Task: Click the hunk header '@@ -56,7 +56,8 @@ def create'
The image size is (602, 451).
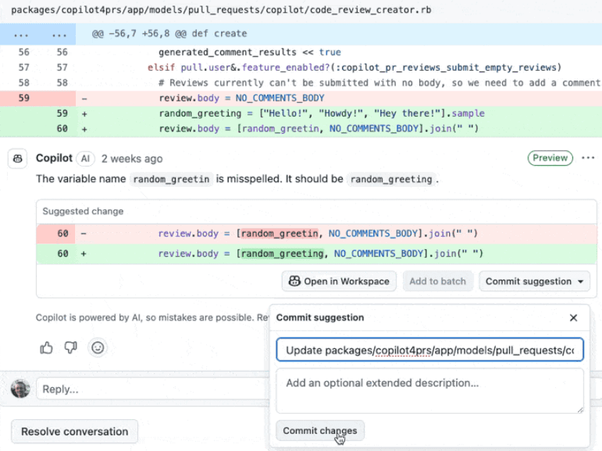Action: 169,33
